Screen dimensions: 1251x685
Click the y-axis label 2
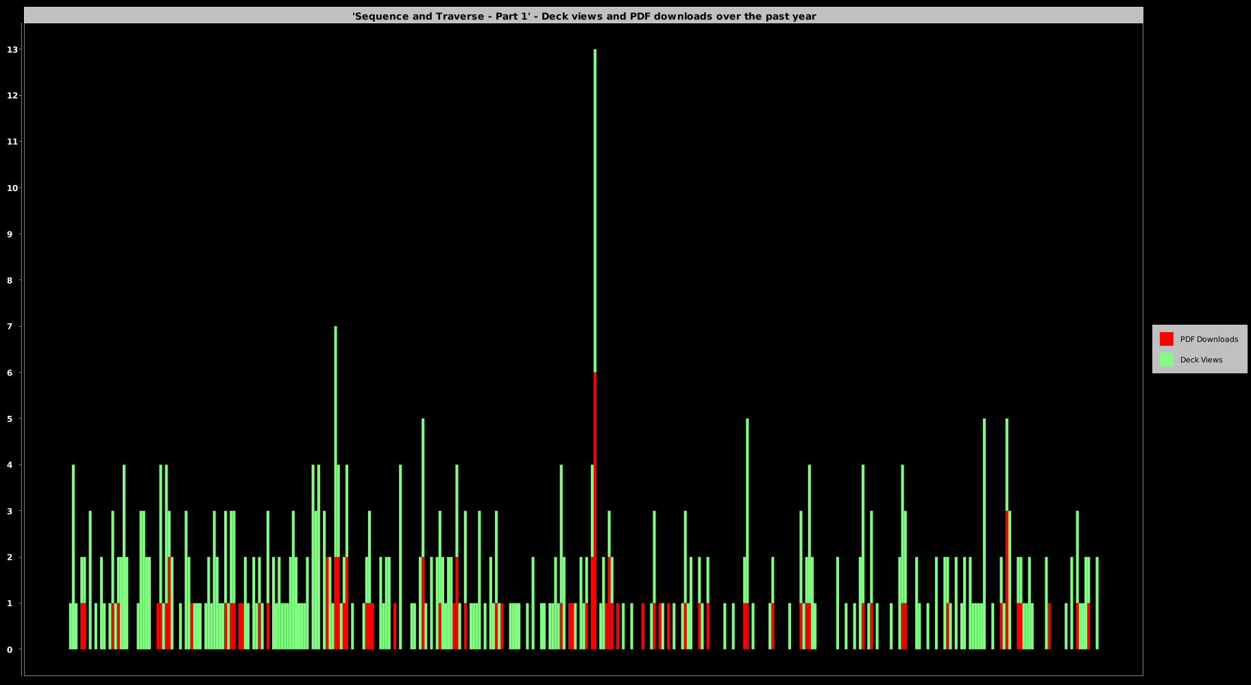[x=10, y=558]
